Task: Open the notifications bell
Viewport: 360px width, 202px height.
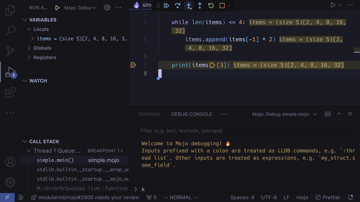Action: click(x=350, y=198)
